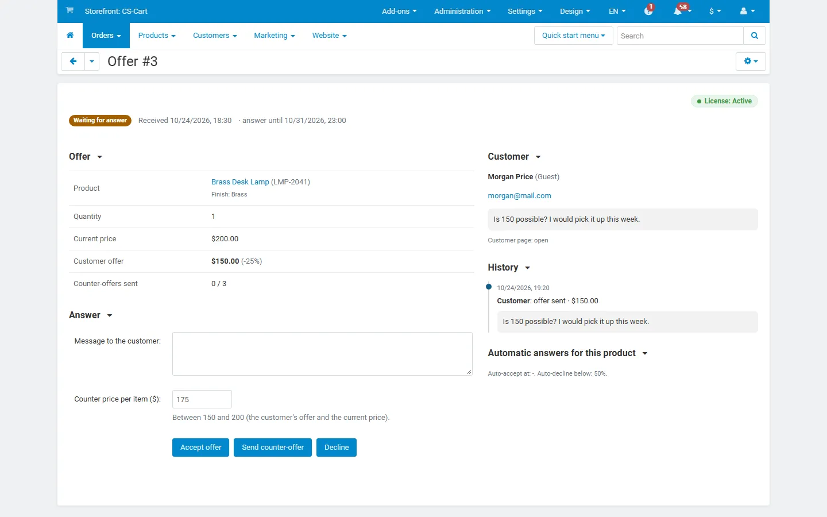
Task: Collapse the Offer section
Action: pos(86,157)
